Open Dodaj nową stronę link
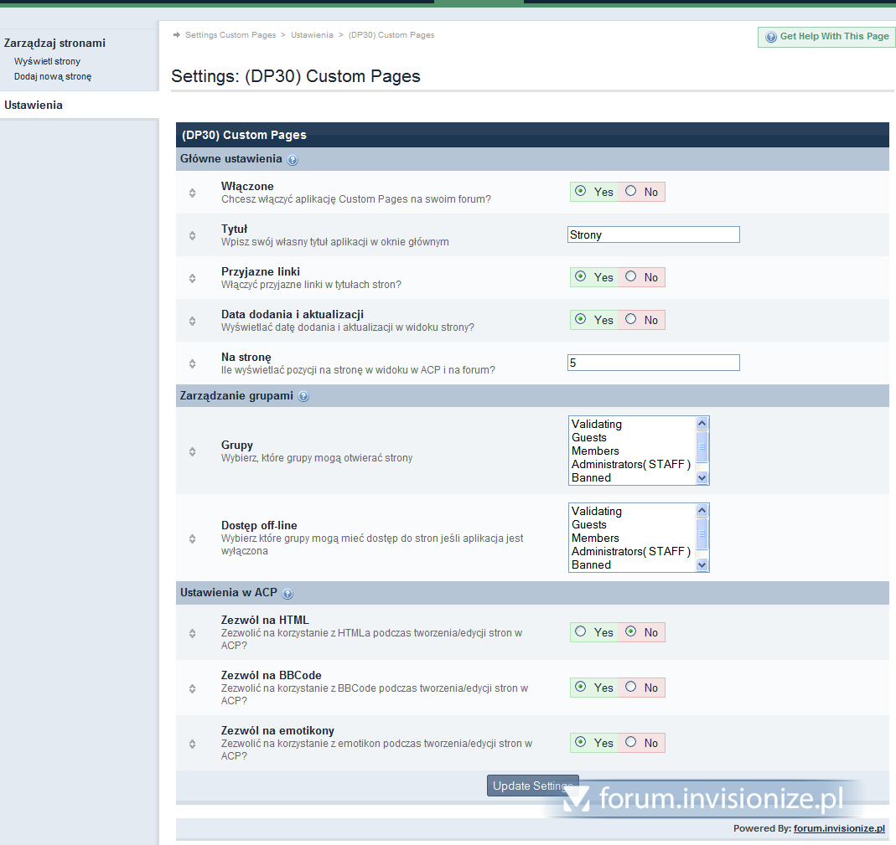 tap(53, 76)
